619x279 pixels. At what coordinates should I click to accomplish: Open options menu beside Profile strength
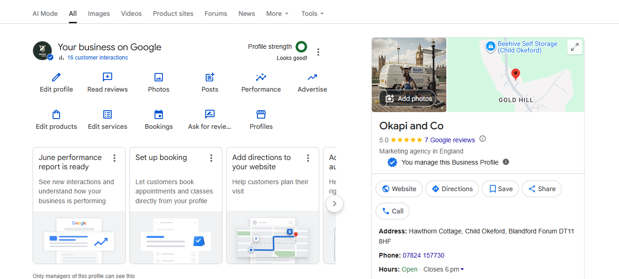point(318,52)
